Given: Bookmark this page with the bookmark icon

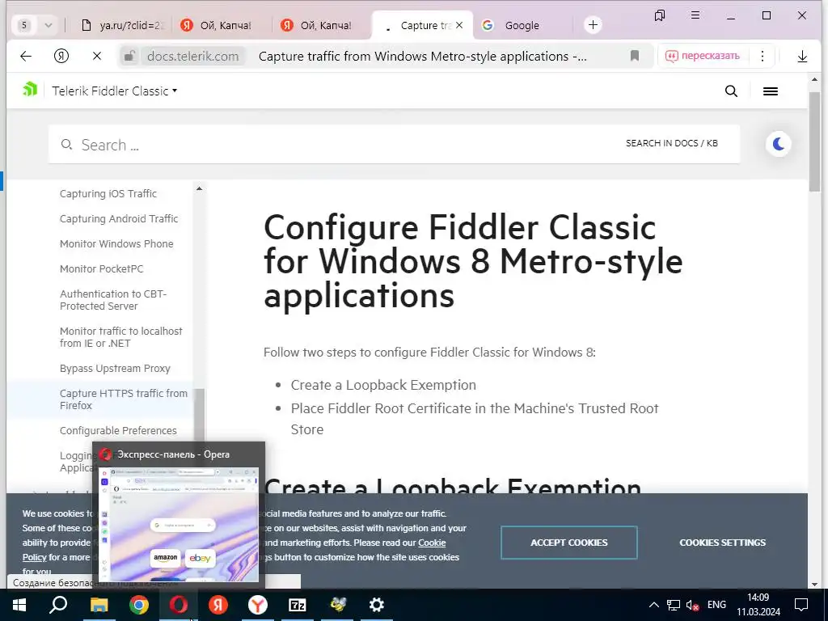Looking at the screenshot, I should point(635,56).
